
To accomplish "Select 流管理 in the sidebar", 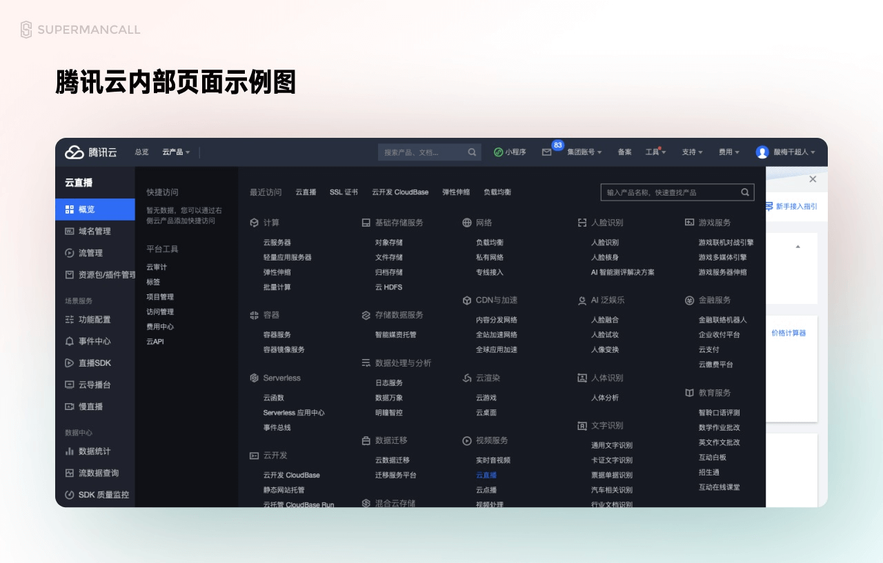I will 95,253.
